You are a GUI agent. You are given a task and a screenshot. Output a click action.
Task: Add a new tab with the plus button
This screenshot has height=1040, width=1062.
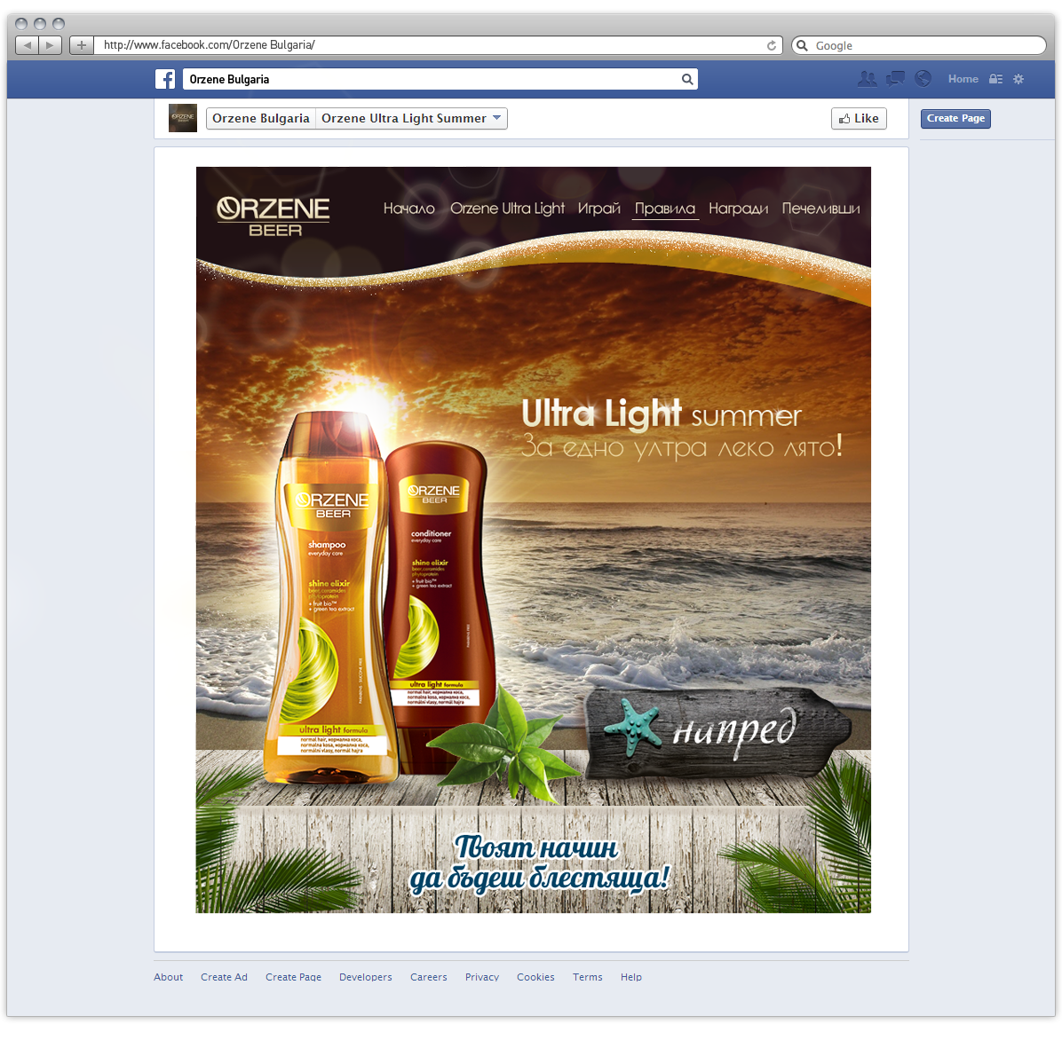(82, 45)
